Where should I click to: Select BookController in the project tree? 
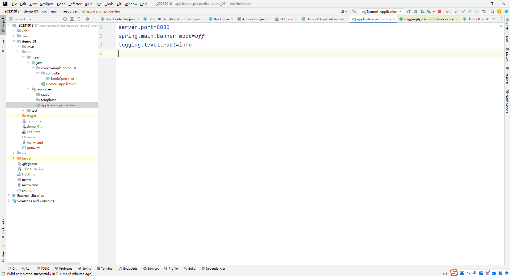[62, 78]
